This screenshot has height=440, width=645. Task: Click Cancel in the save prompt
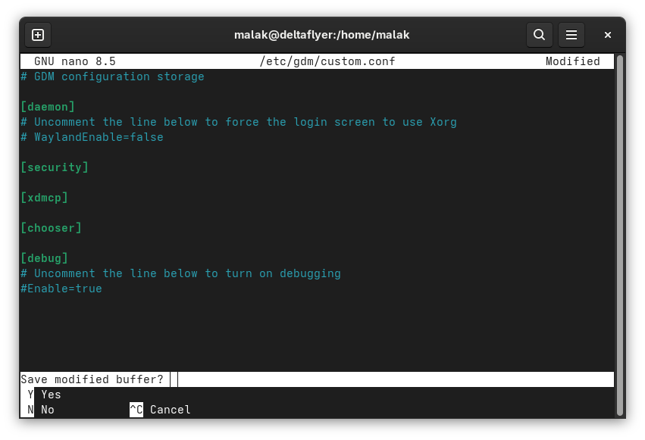170,410
